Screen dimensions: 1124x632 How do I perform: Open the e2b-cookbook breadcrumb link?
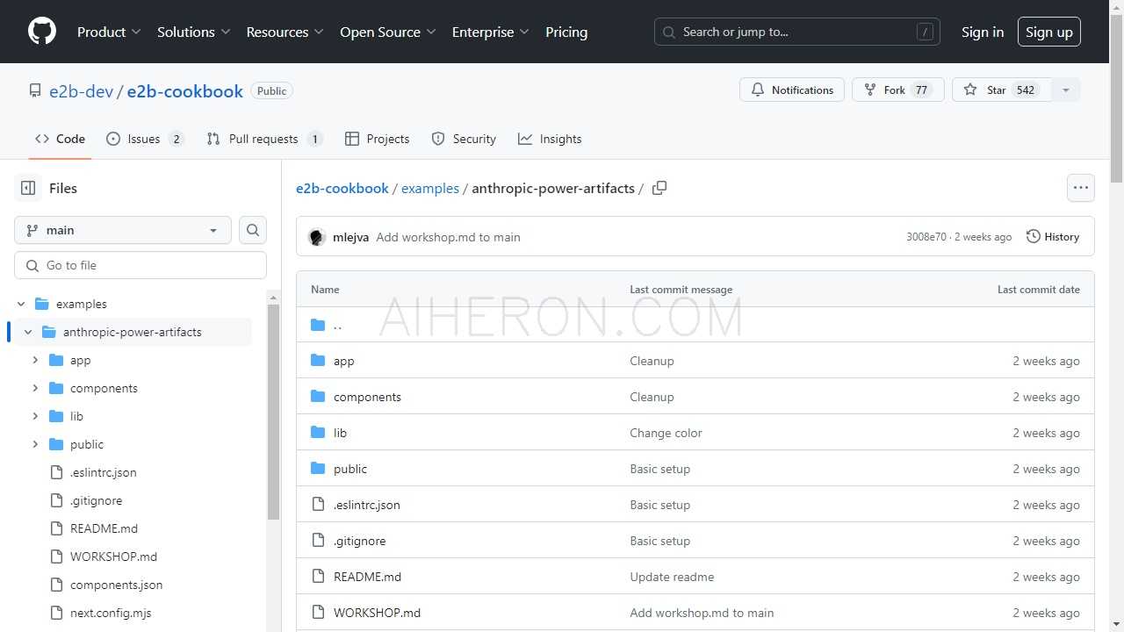click(342, 188)
